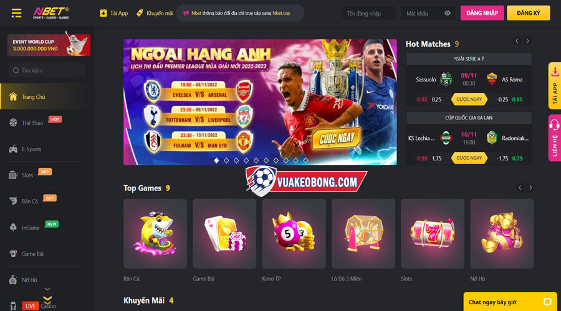The width and height of the screenshot is (561, 311).
Task: Open the hamburger menu icon
Action: click(16, 13)
